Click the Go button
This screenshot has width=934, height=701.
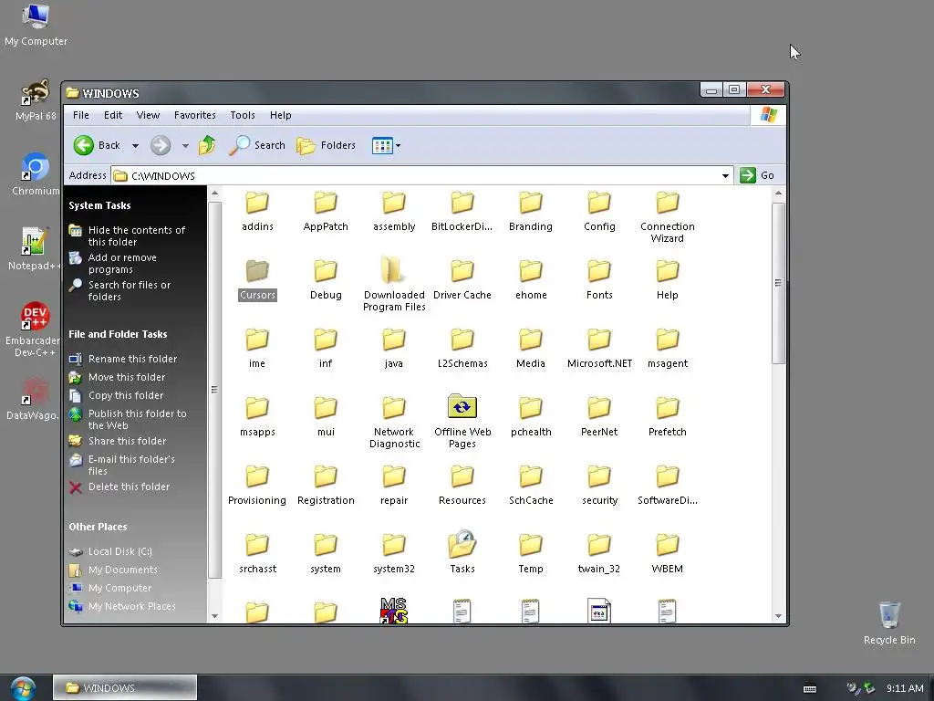757,175
